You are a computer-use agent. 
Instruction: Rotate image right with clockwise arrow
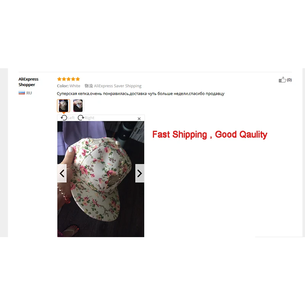coord(81,118)
